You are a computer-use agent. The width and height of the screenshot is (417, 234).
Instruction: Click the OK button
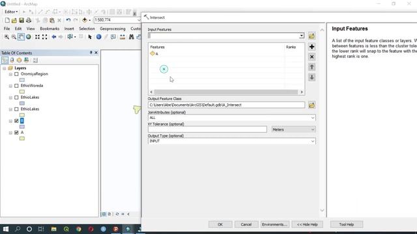click(x=220, y=224)
